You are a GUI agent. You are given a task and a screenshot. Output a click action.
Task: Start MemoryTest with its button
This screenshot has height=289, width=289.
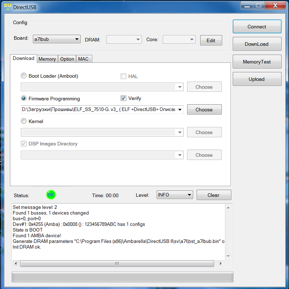coord(257,62)
